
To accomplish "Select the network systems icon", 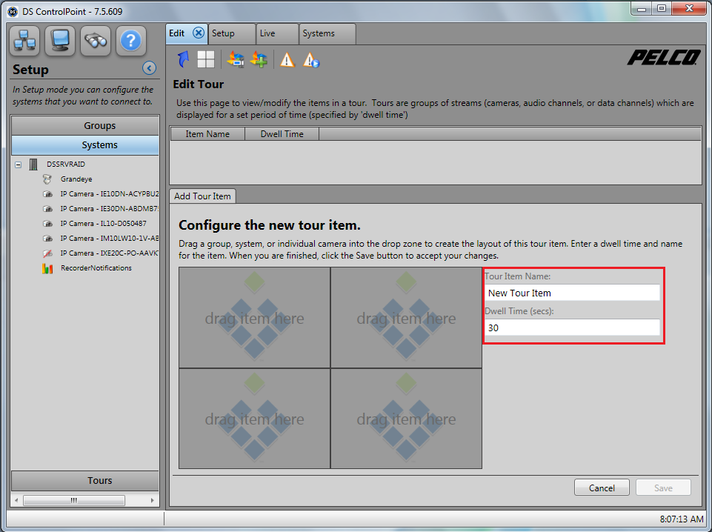I will coord(24,41).
